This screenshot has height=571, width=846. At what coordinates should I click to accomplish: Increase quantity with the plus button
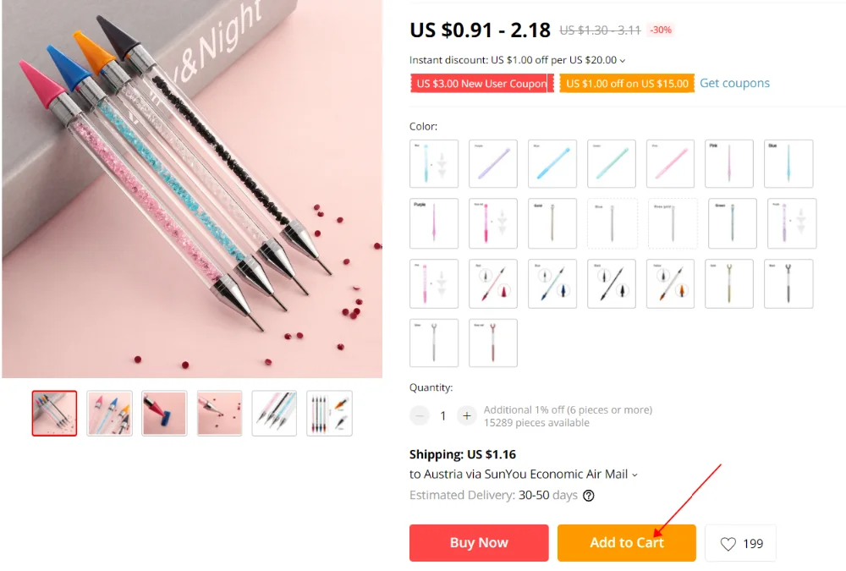(x=467, y=415)
